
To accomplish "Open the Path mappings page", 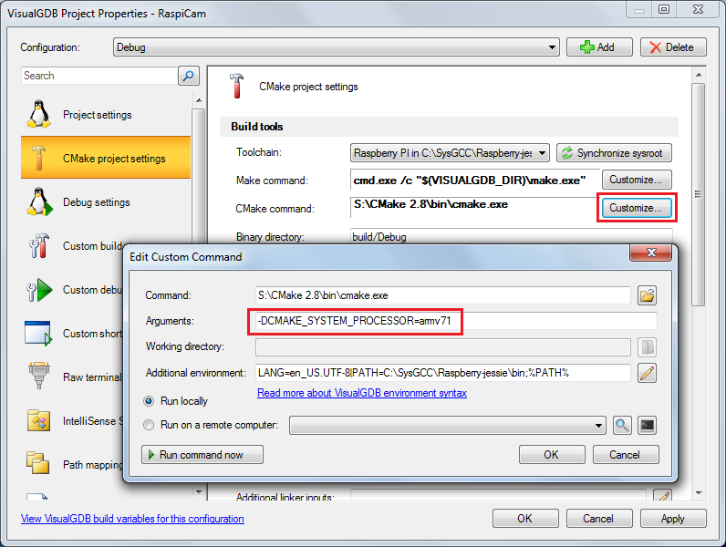I will [x=72, y=464].
